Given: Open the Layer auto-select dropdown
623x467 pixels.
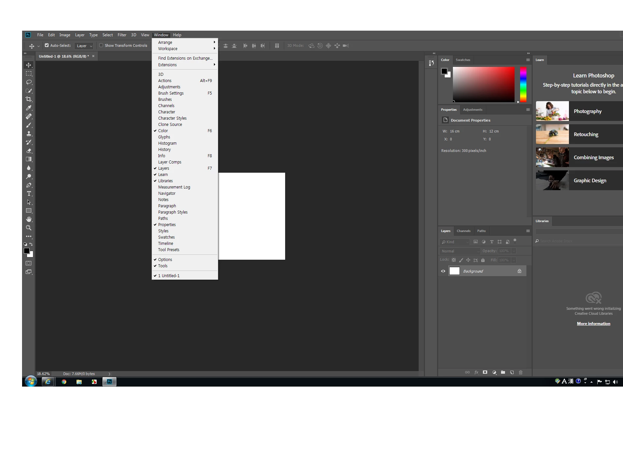Looking at the screenshot, I should click(84, 46).
